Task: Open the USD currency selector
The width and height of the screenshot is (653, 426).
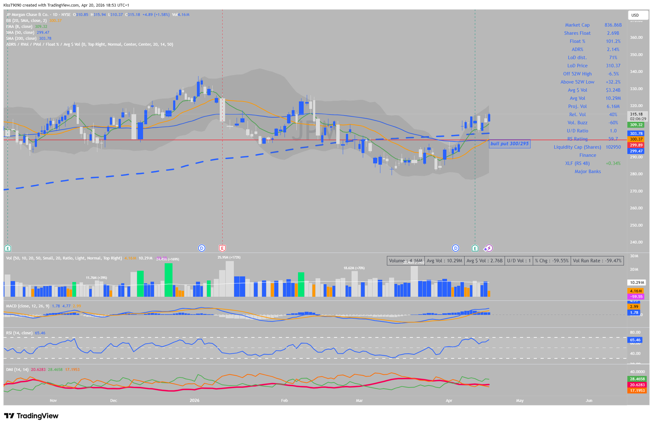Action: (x=638, y=15)
